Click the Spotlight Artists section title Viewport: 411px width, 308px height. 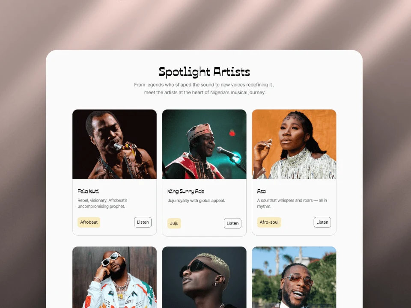[204, 72]
